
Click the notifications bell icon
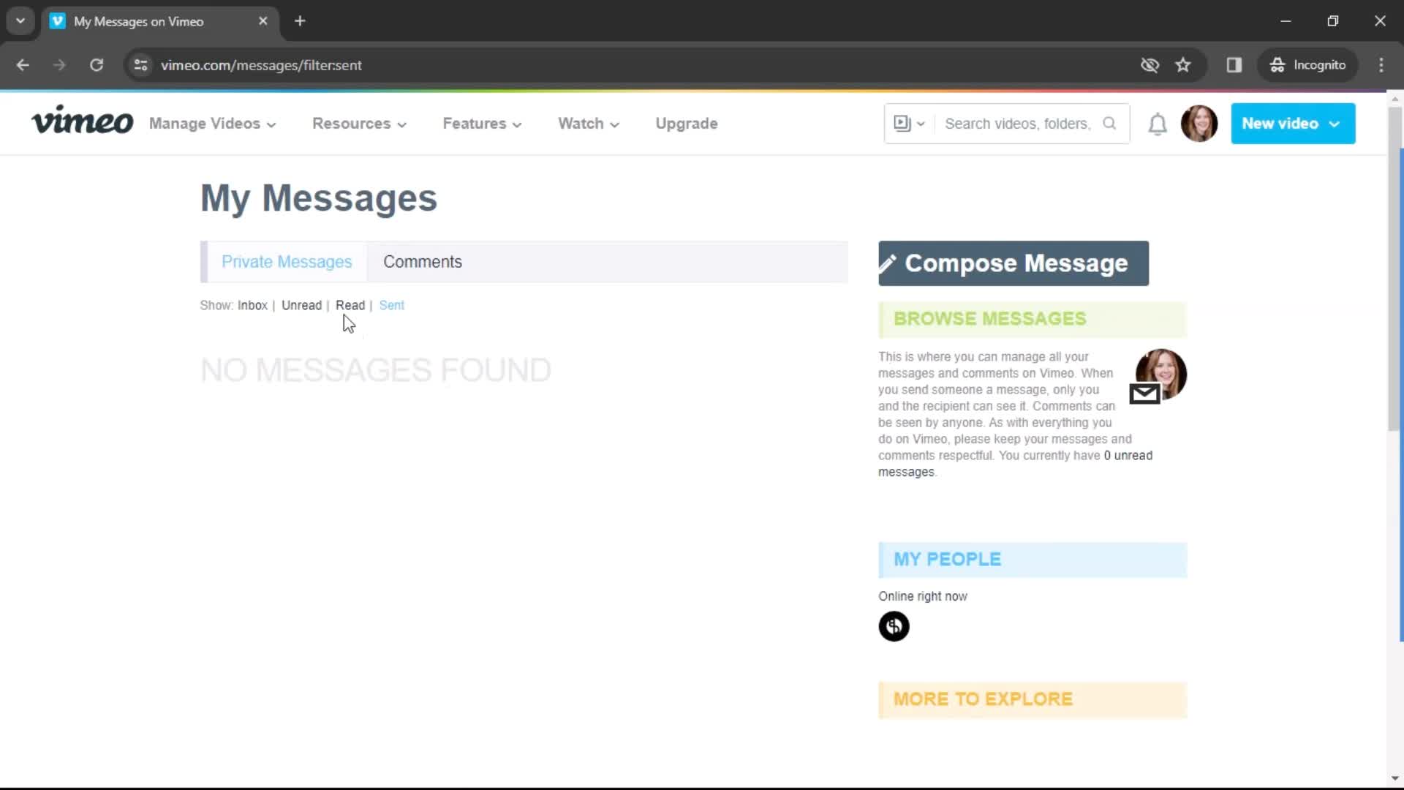pos(1156,124)
